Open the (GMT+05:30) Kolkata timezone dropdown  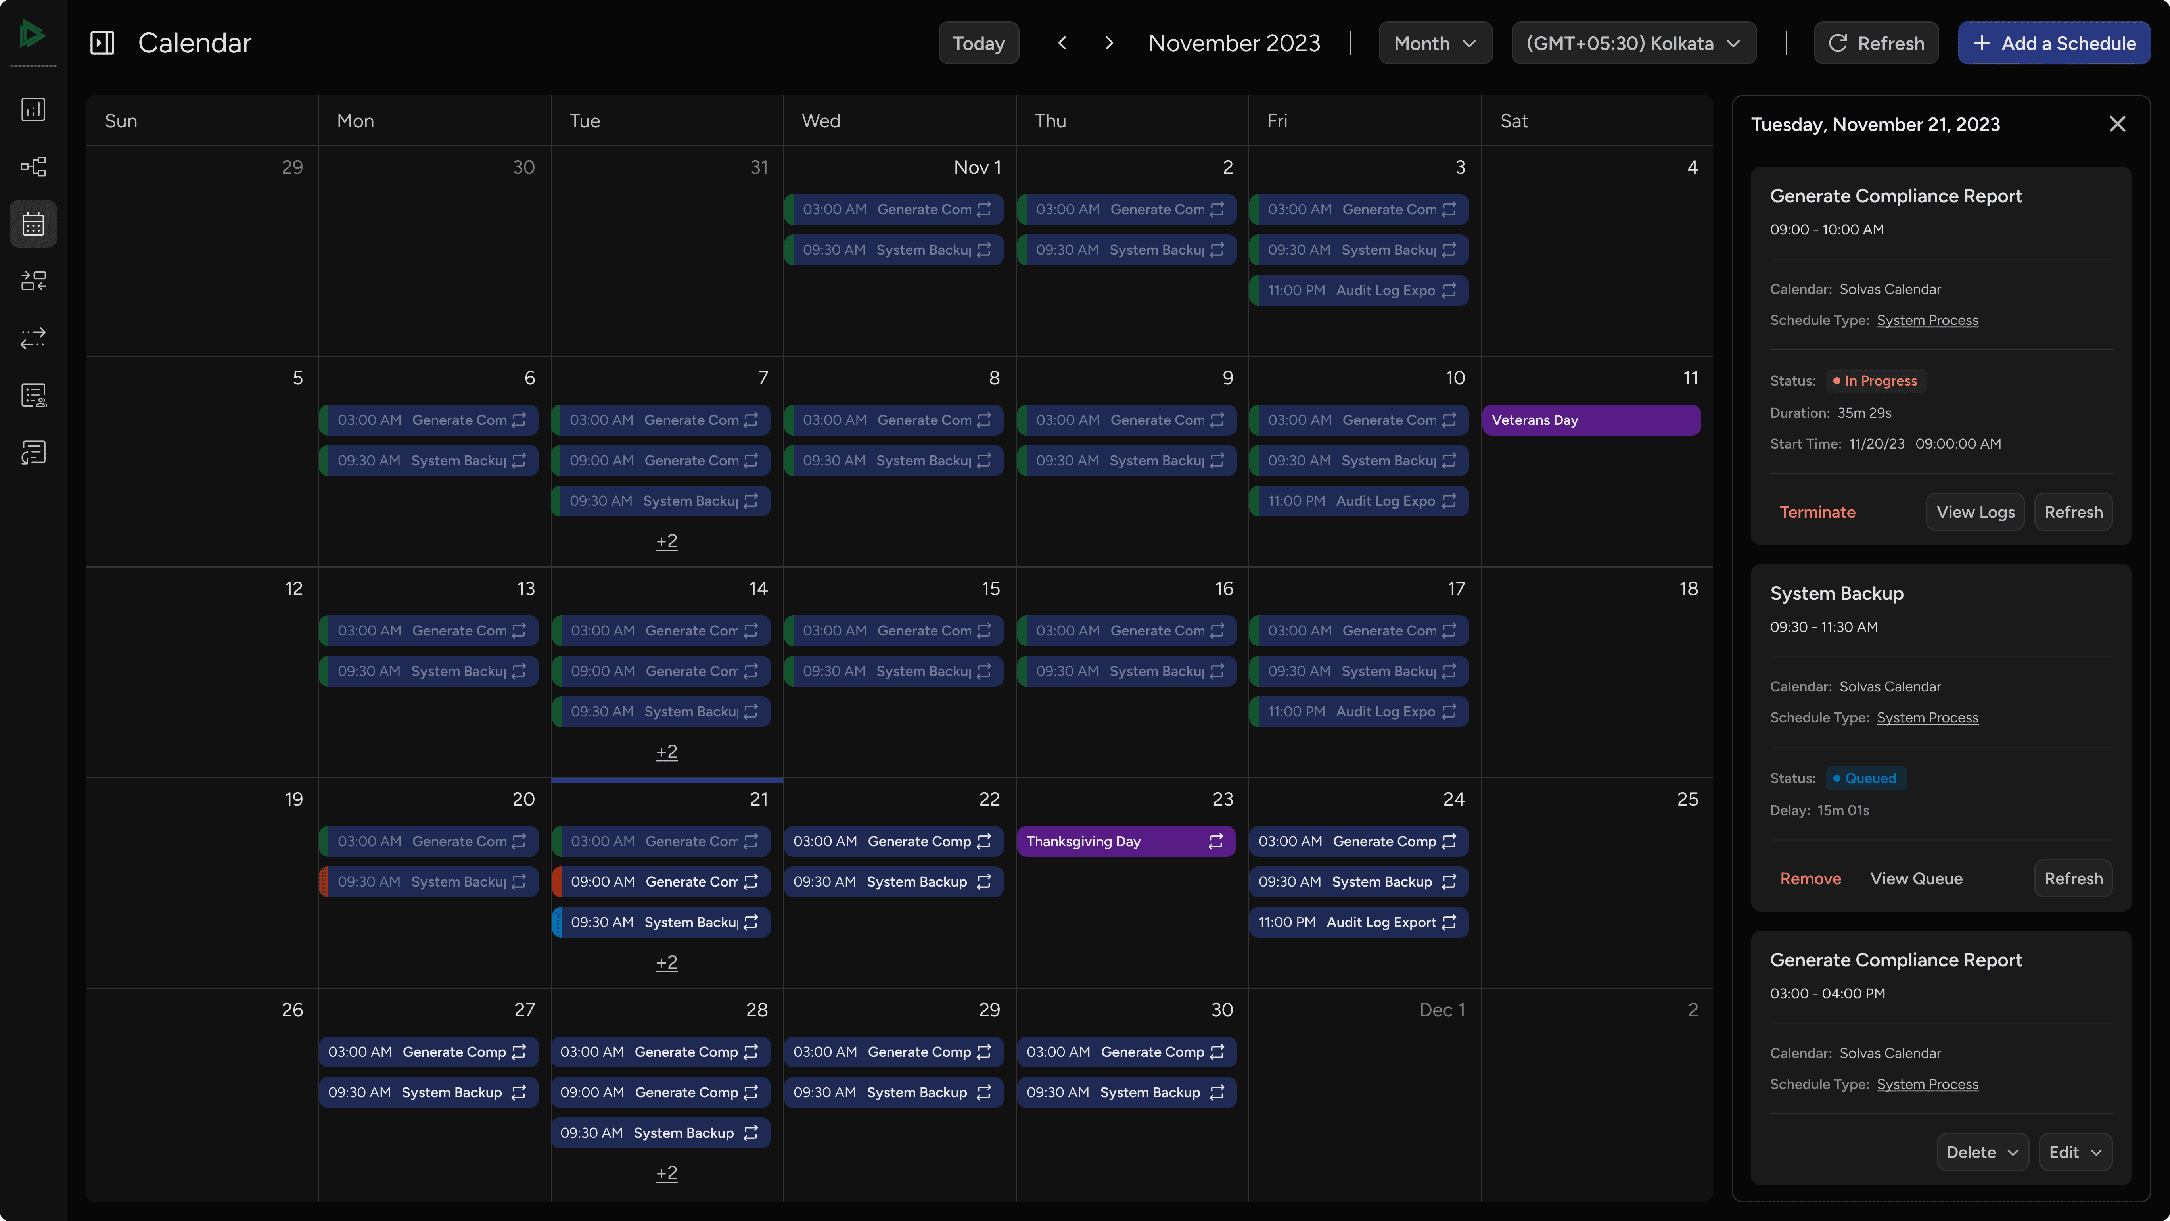(1633, 42)
